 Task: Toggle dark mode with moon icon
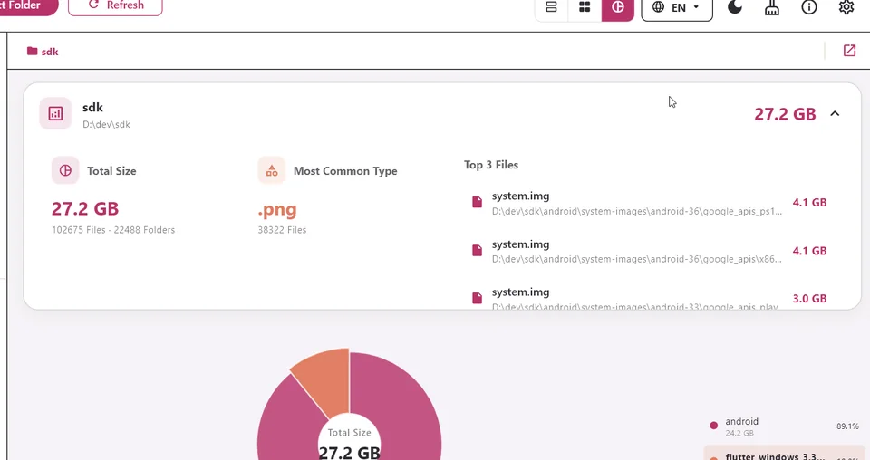point(735,7)
